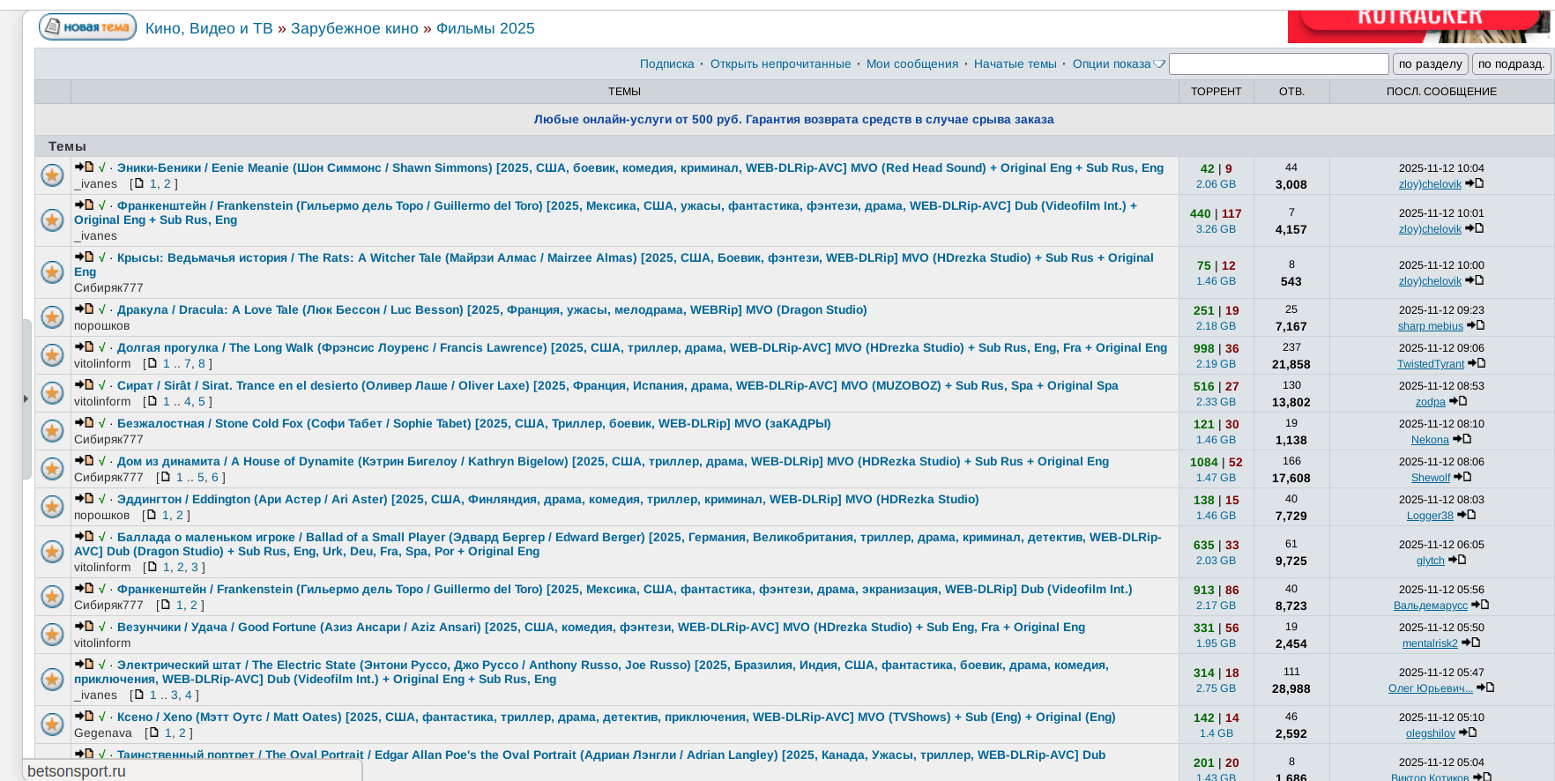
Task: Open the Дракула / Dracula: A Love Tale topic
Action: [492, 309]
